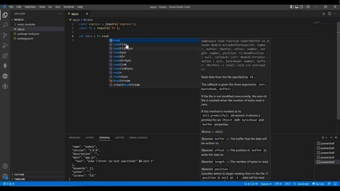Open the View menu
The height and width of the screenshot is (191, 340).
pyautogui.click(x=42, y=7)
